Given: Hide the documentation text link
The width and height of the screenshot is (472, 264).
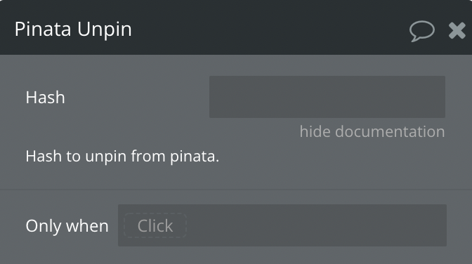Looking at the screenshot, I should tap(372, 131).
